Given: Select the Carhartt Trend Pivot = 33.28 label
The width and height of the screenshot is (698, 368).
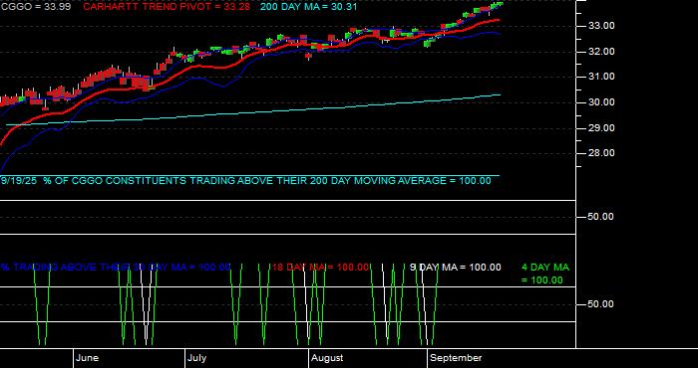Looking at the screenshot, I should [x=167, y=7].
